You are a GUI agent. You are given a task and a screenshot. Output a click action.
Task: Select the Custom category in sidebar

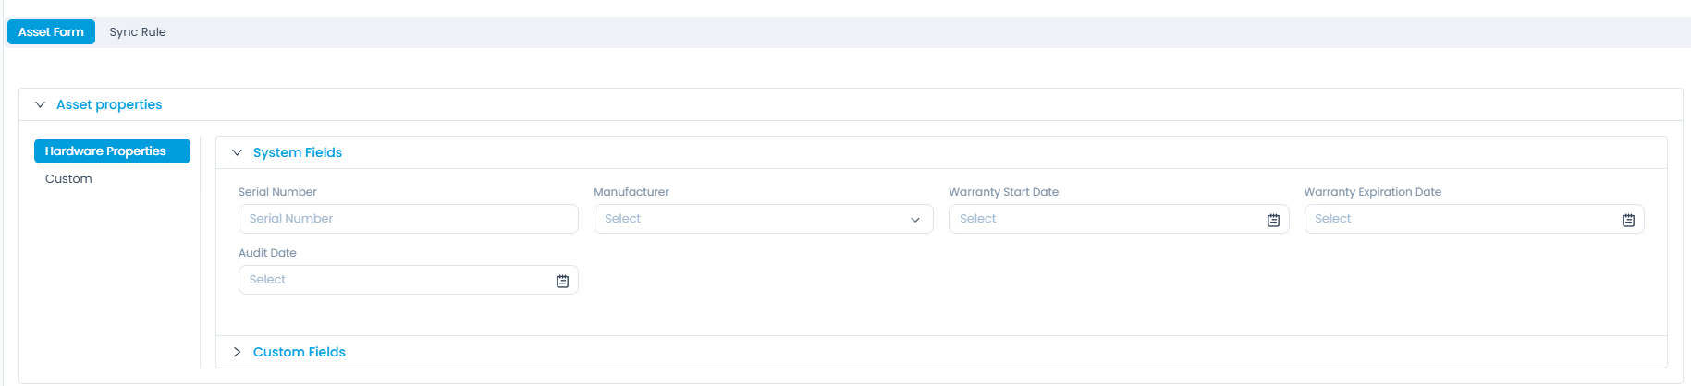coord(68,178)
